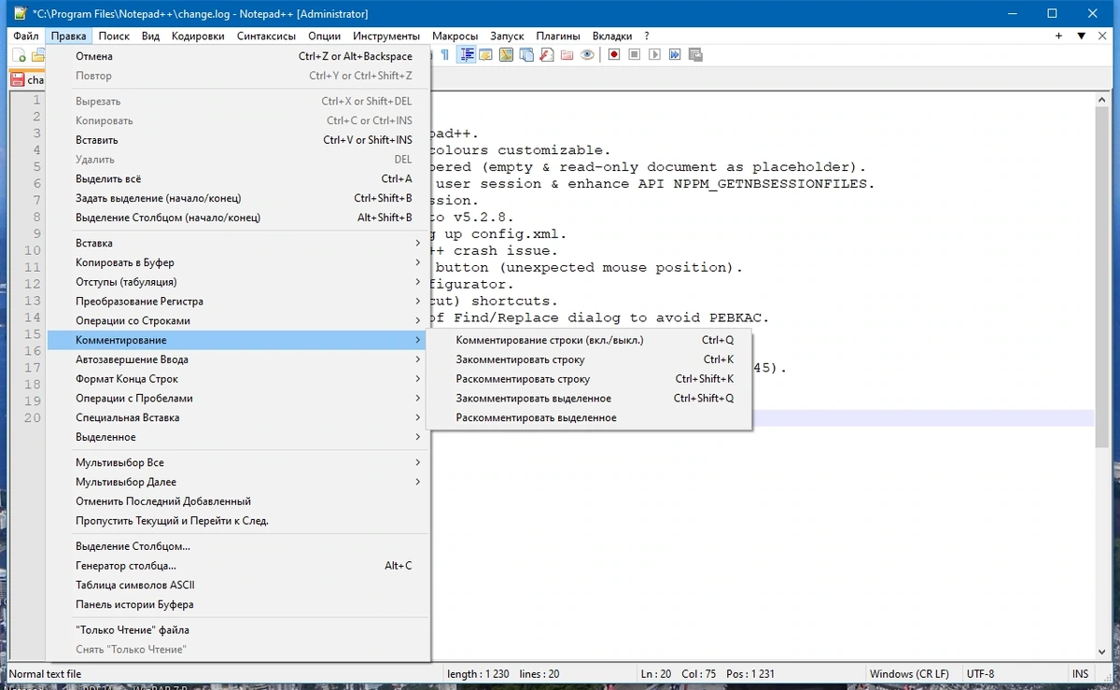This screenshot has height=690, width=1120.
Task: Close the open Правка menu
Action: (69, 36)
